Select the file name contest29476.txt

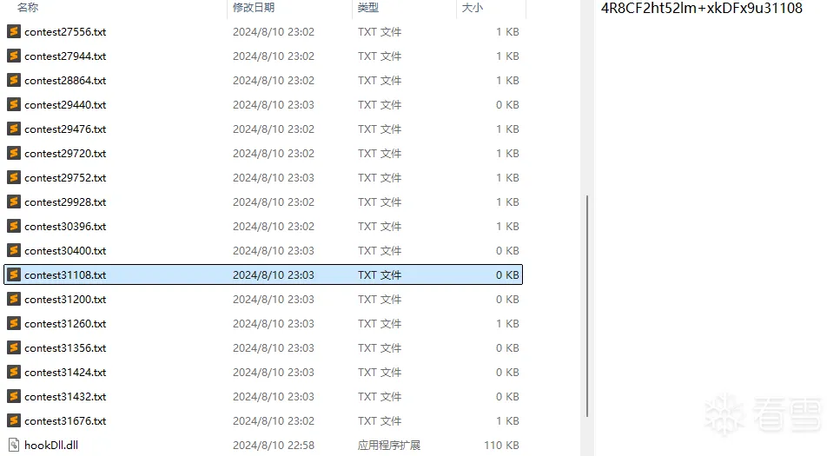[x=65, y=129]
